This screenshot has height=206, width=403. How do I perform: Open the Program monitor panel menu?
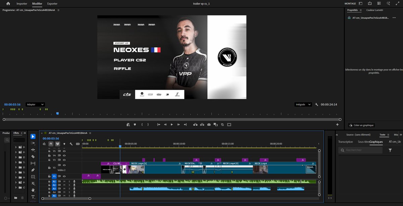click(58, 10)
